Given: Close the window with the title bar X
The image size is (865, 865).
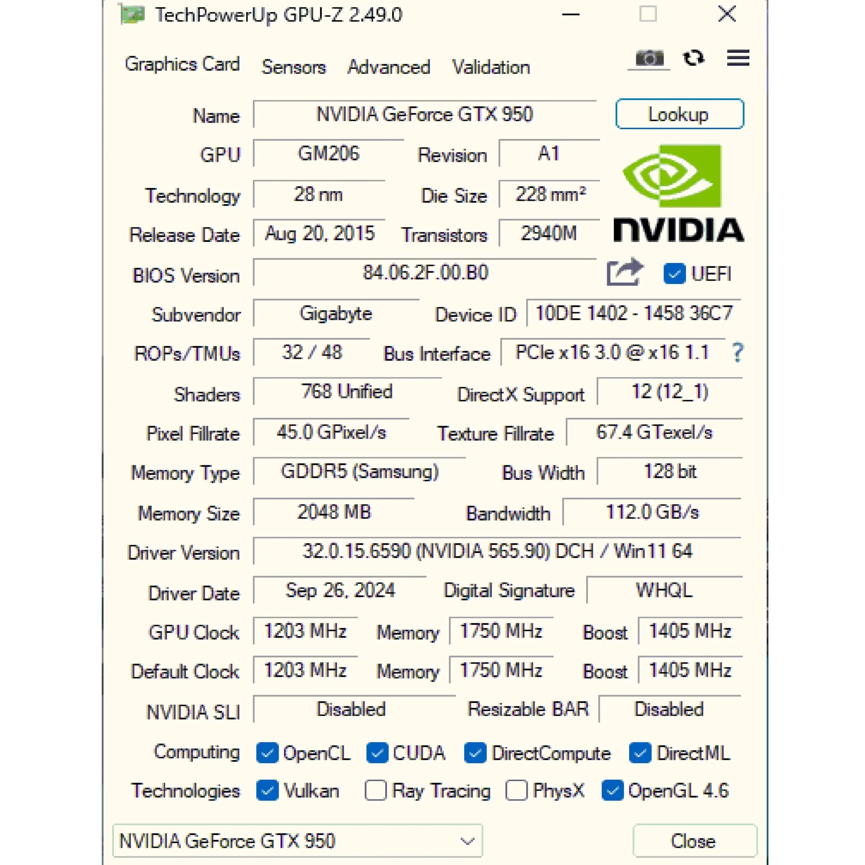Looking at the screenshot, I should point(727,14).
